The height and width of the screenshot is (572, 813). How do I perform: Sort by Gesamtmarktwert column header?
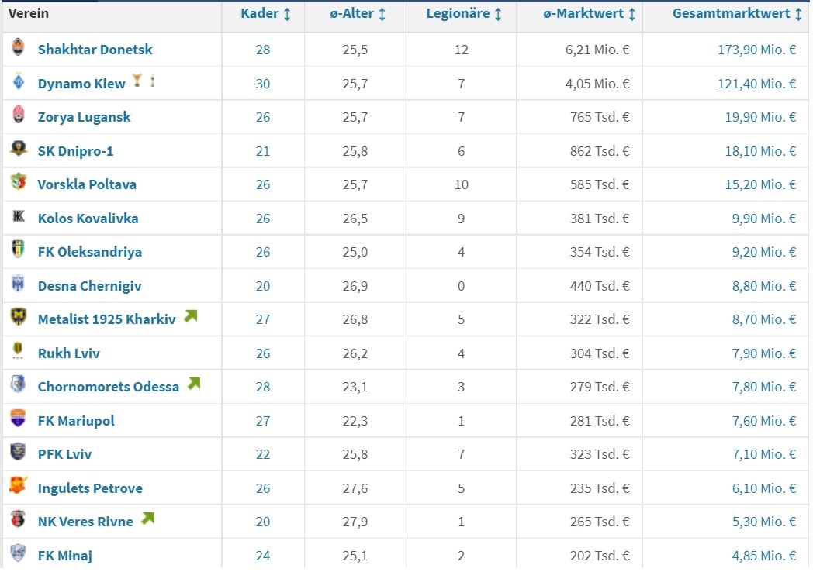pos(737,14)
